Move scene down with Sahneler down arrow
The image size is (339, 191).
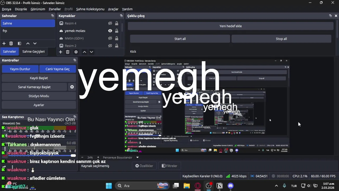point(35,44)
